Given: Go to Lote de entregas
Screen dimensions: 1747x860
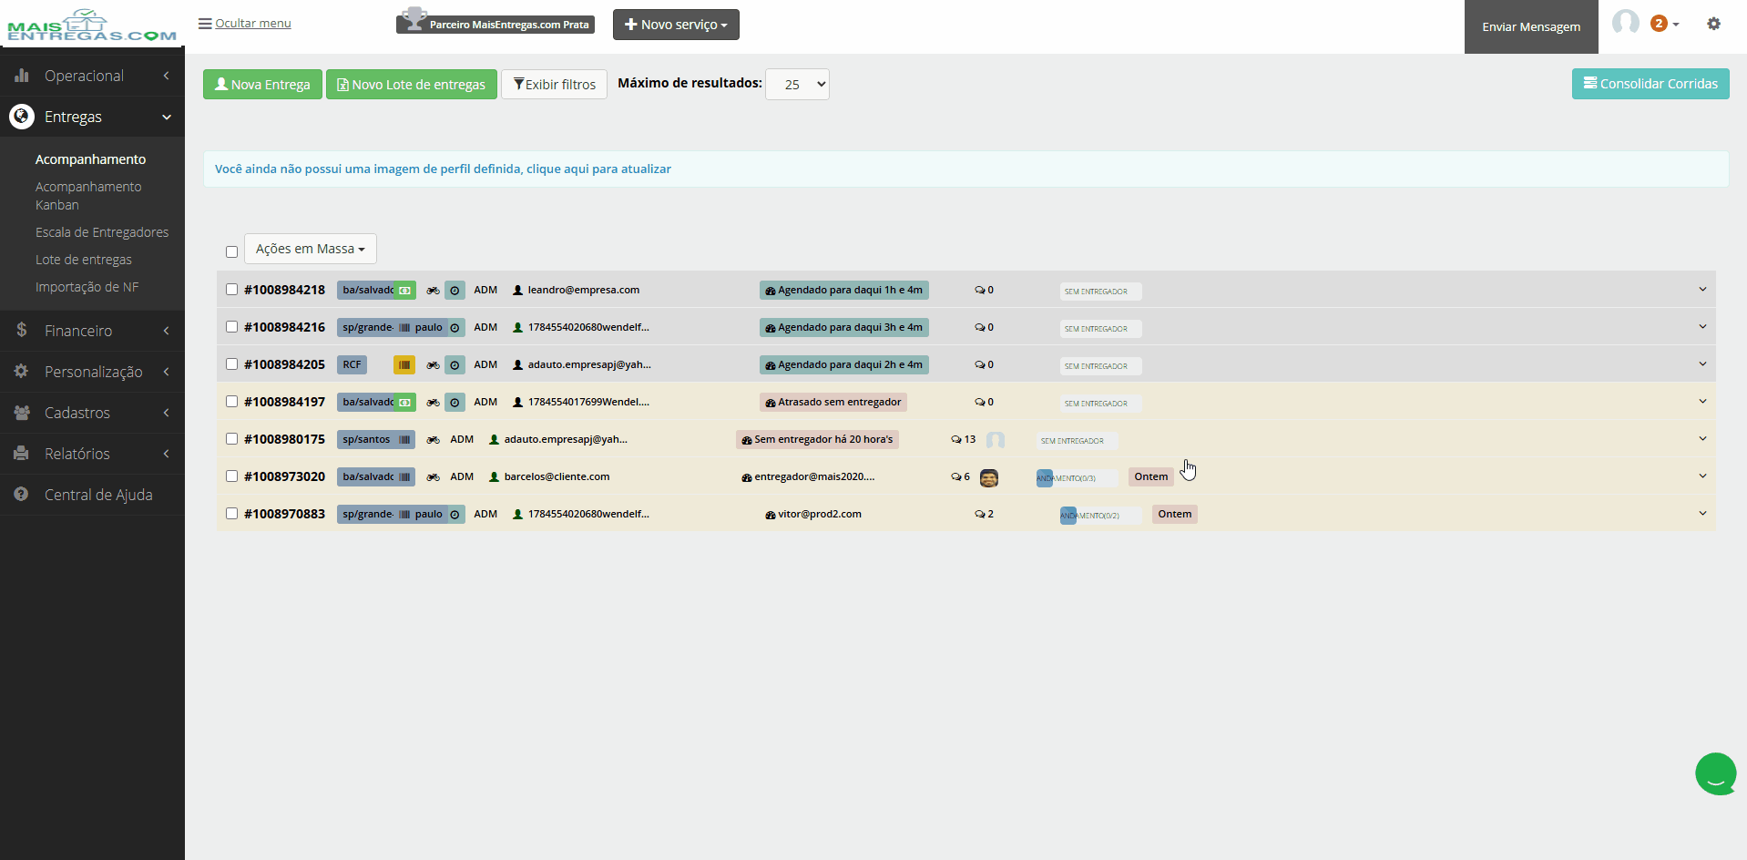Looking at the screenshot, I should (x=84, y=260).
